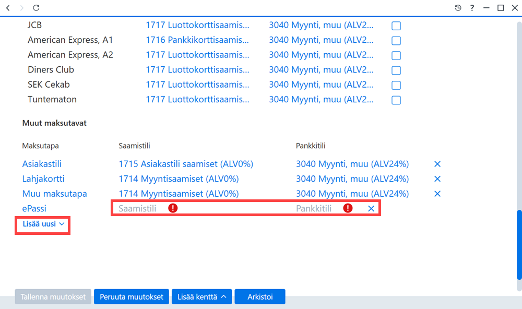Tick the JCB row checkbox

coord(396,26)
